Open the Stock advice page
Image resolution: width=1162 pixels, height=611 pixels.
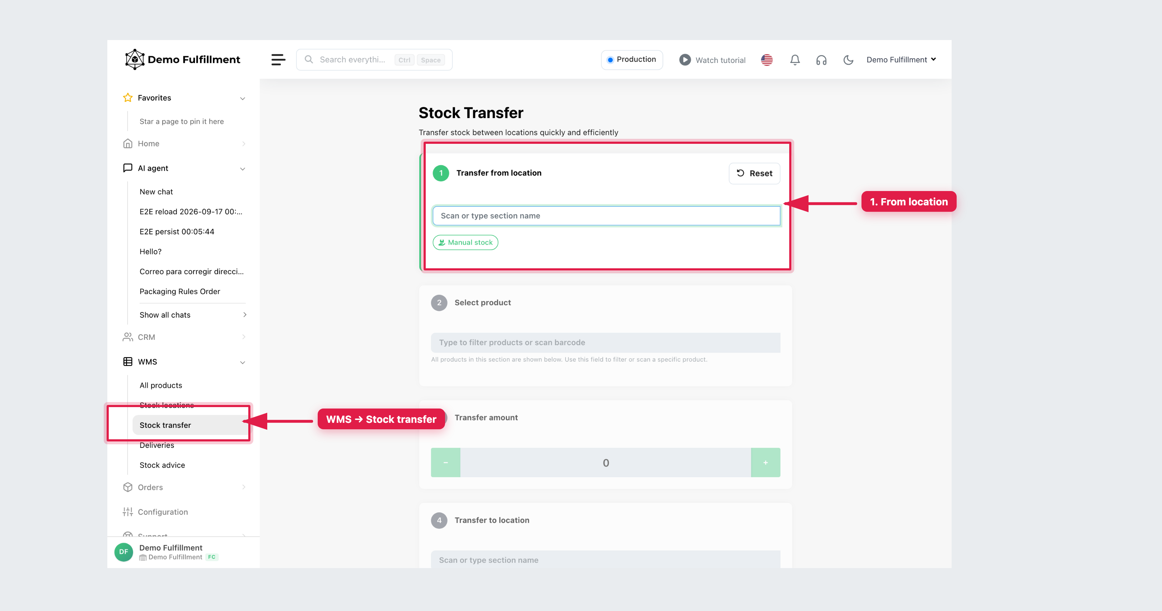click(162, 465)
